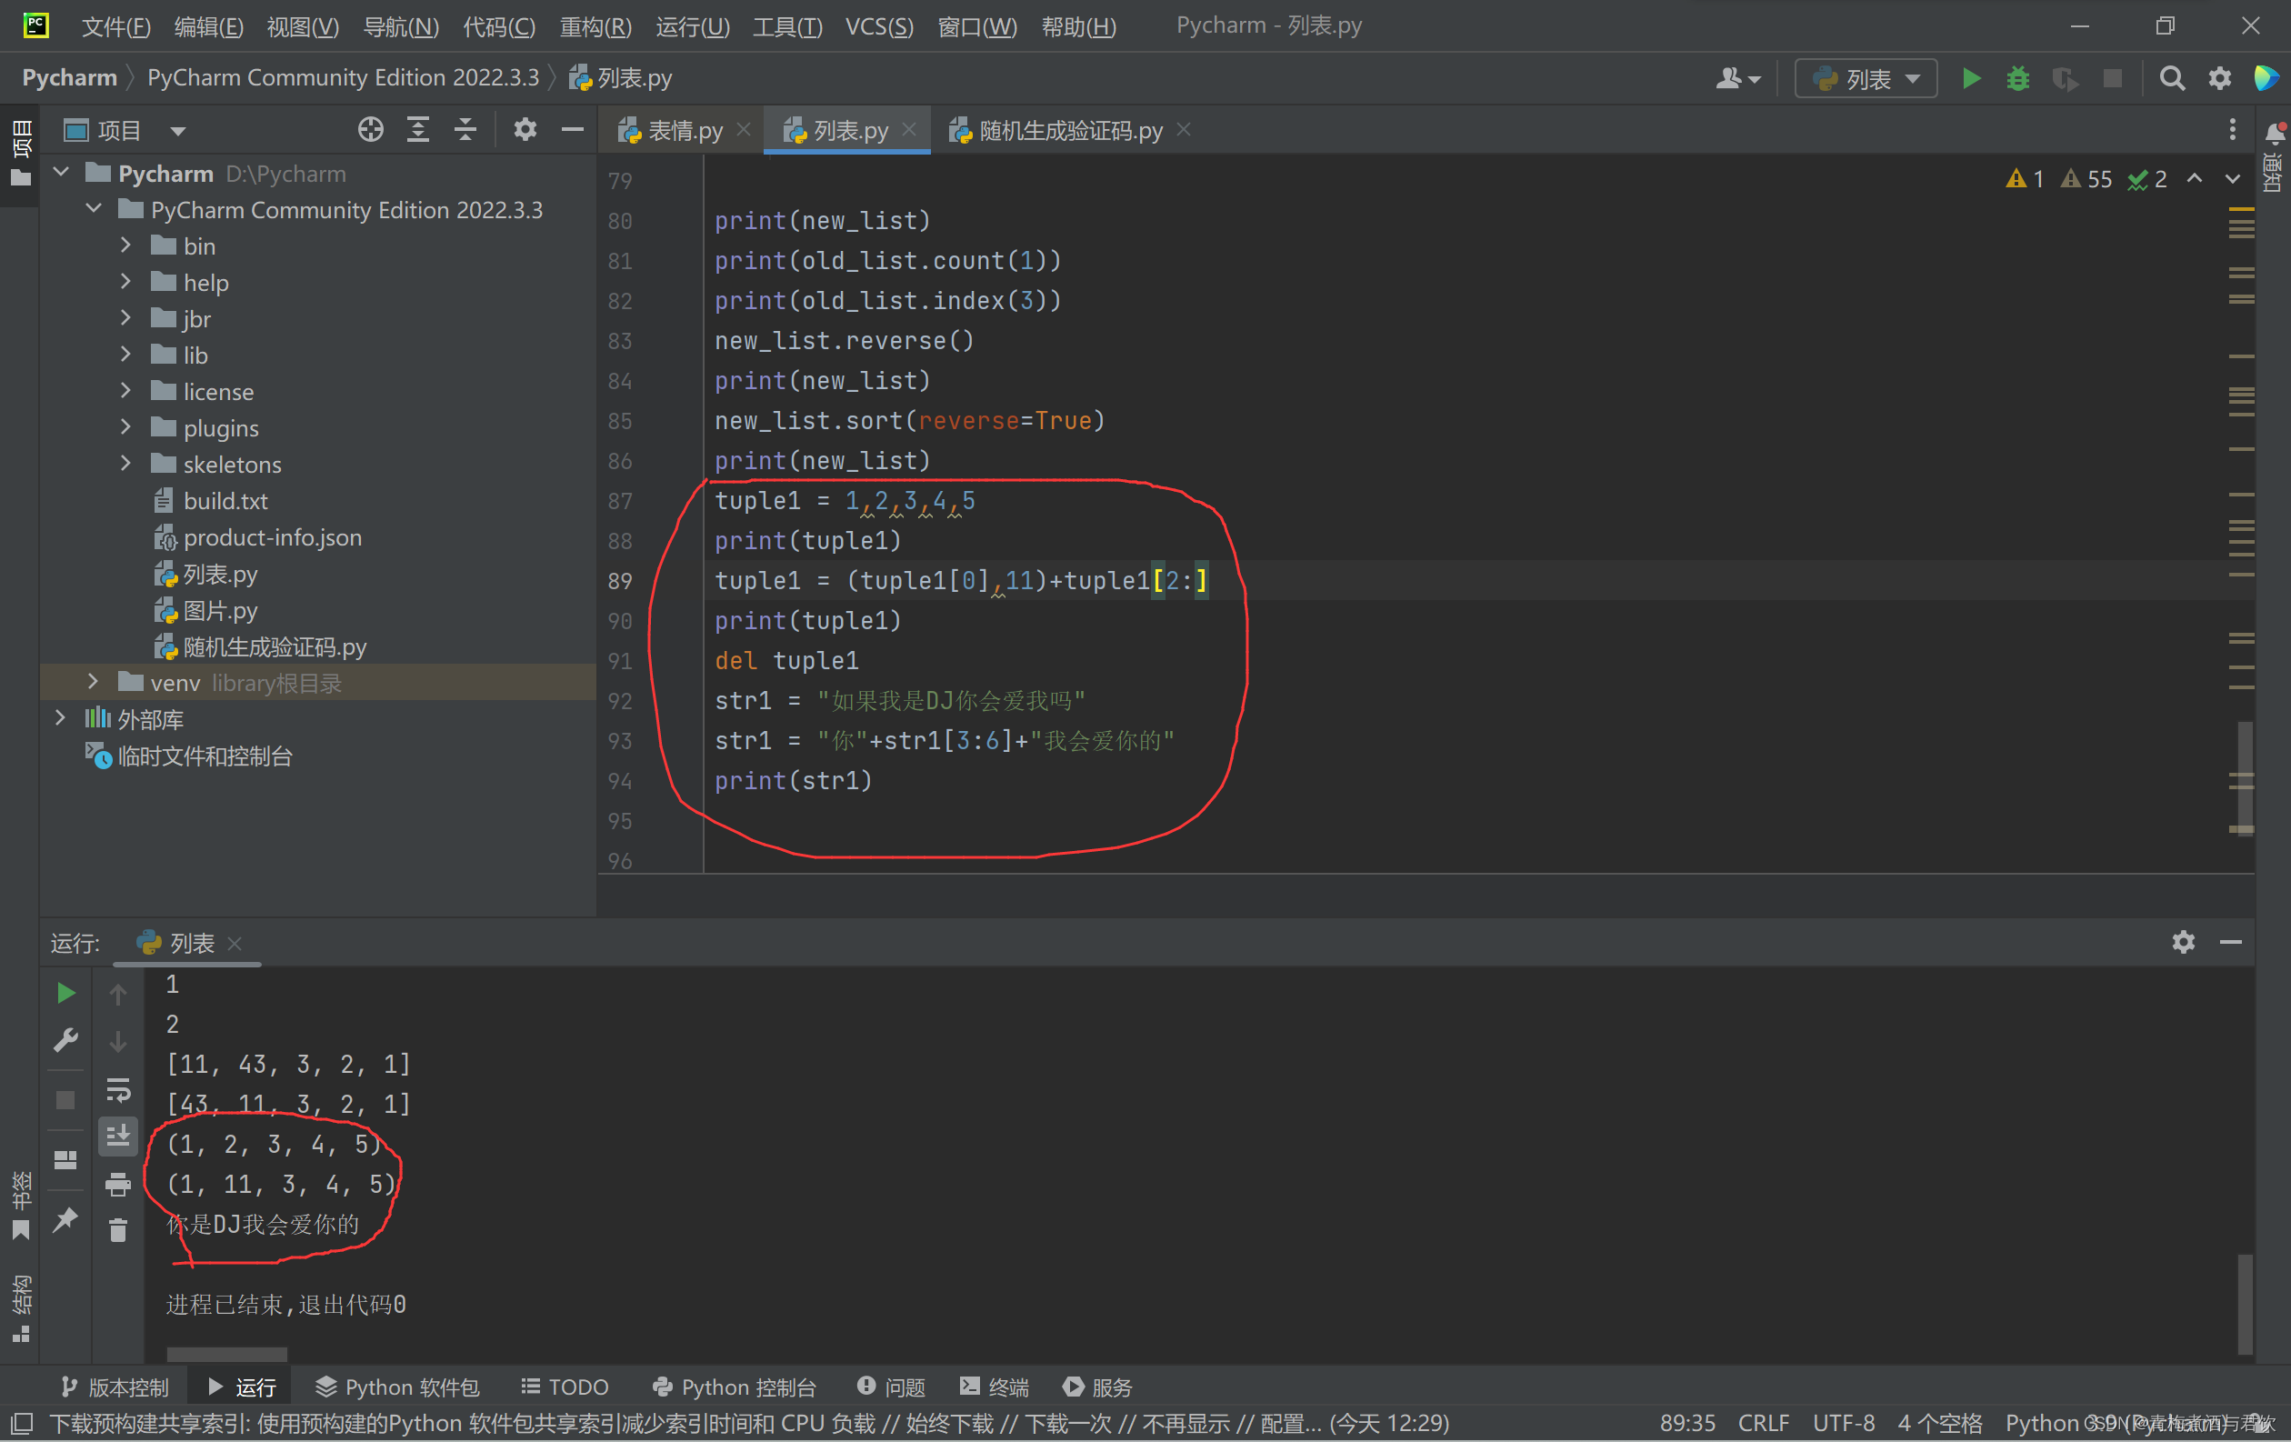
Task: Click the Collapse All icon in project panel
Action: pos(465,129)
